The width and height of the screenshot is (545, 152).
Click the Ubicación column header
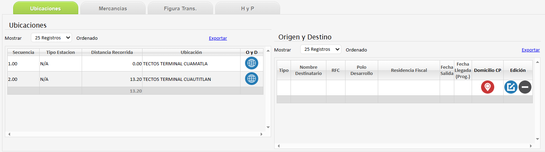point(191,52)
